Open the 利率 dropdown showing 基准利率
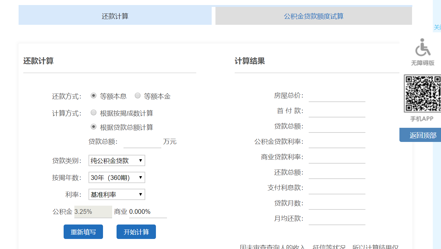Screen dimensions: 441x249 pos(117,194)
